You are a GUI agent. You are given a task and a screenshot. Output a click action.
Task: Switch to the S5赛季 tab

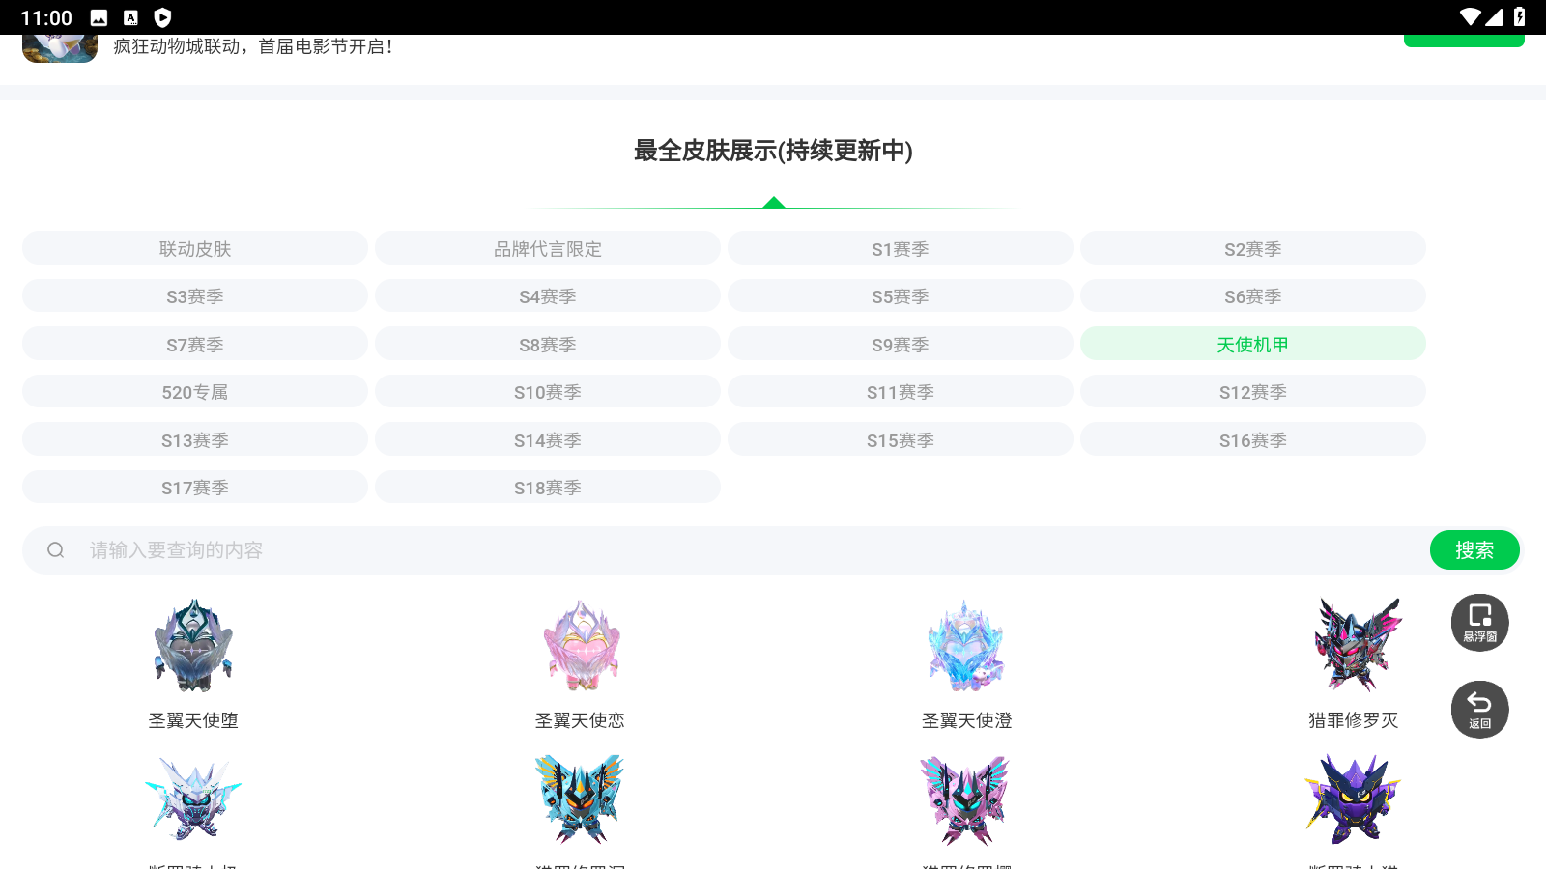click(x=900, y=296)
